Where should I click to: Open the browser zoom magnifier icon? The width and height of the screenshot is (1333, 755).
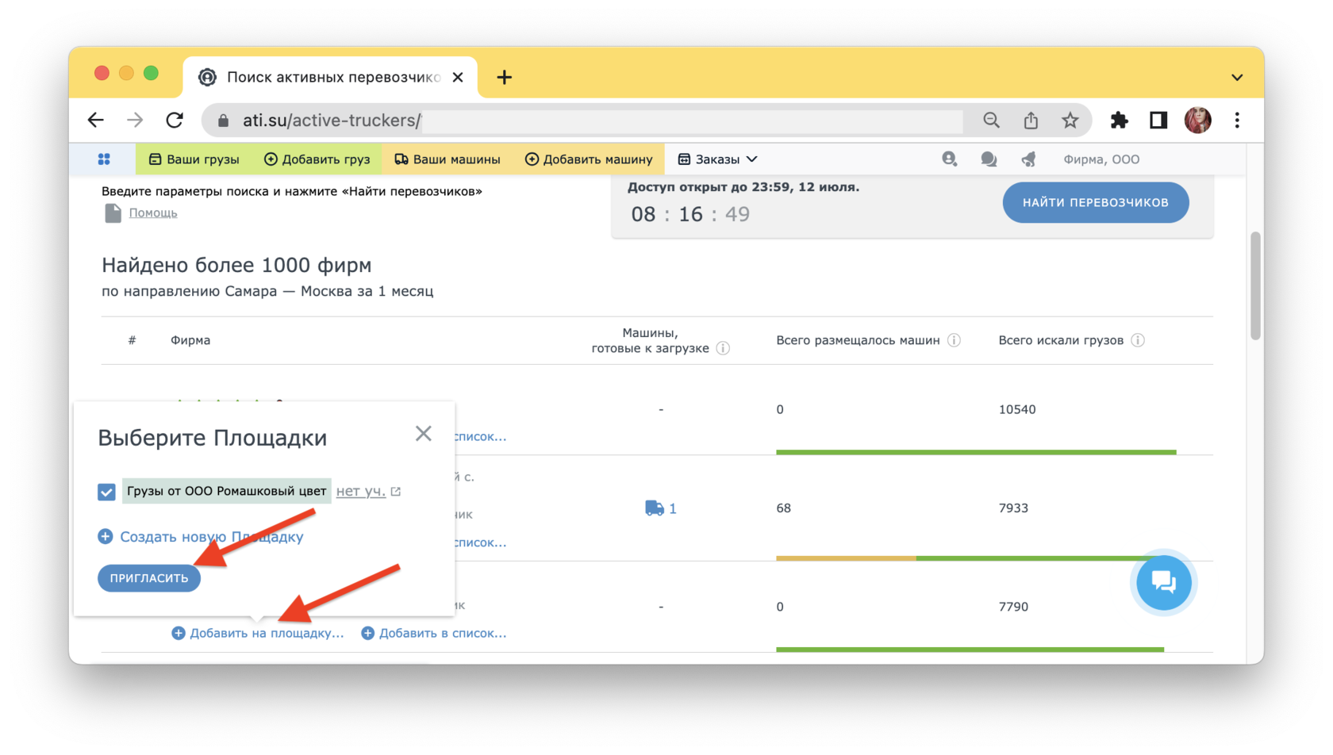click(x=991, y=121)
